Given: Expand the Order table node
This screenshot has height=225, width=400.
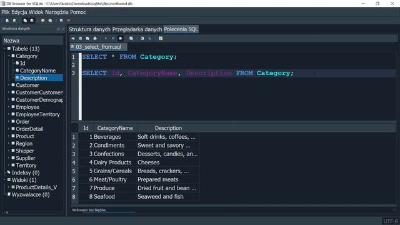Looking at the screenshot, I should click(x=9, y=121).
